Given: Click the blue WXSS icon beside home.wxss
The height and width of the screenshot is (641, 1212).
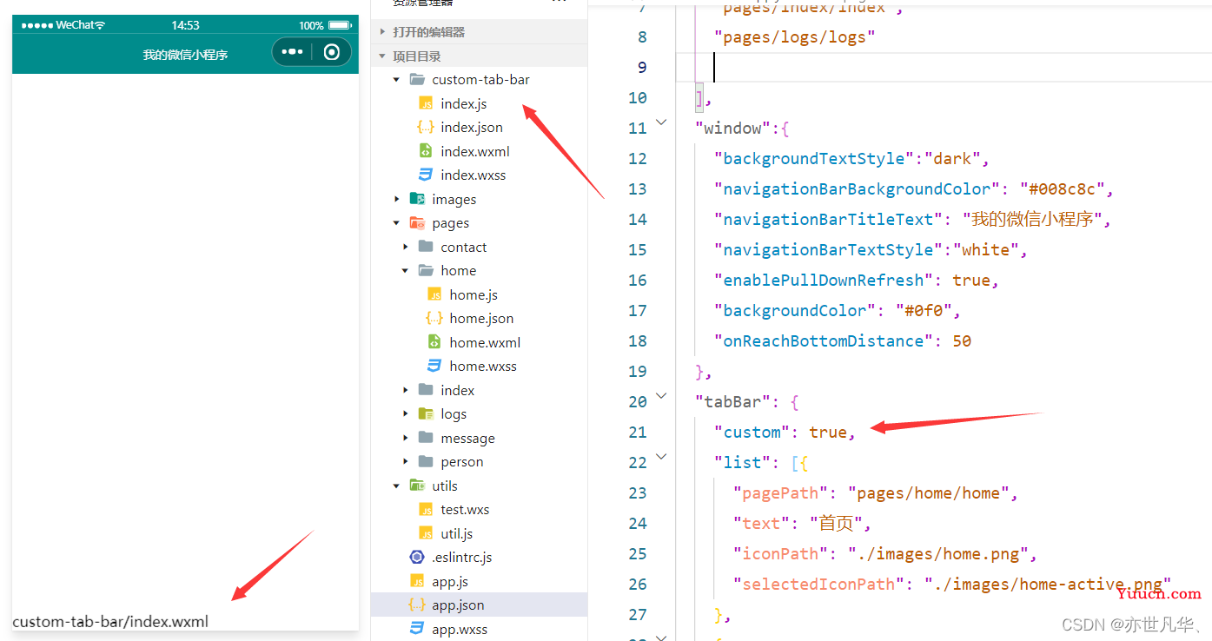Looking at the screenshot, I should click(x=434, y=366).
